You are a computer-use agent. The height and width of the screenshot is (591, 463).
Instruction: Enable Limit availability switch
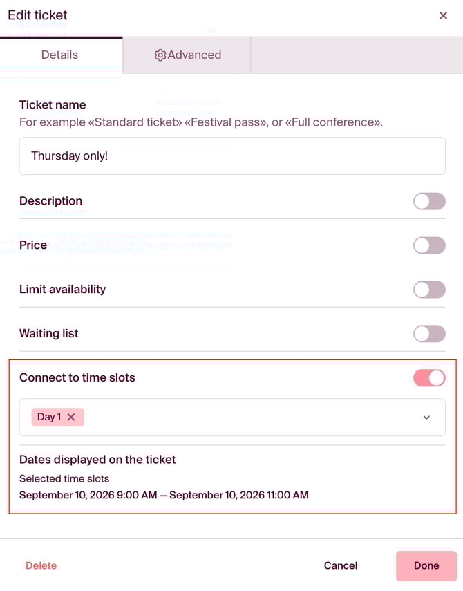(429, 290)
